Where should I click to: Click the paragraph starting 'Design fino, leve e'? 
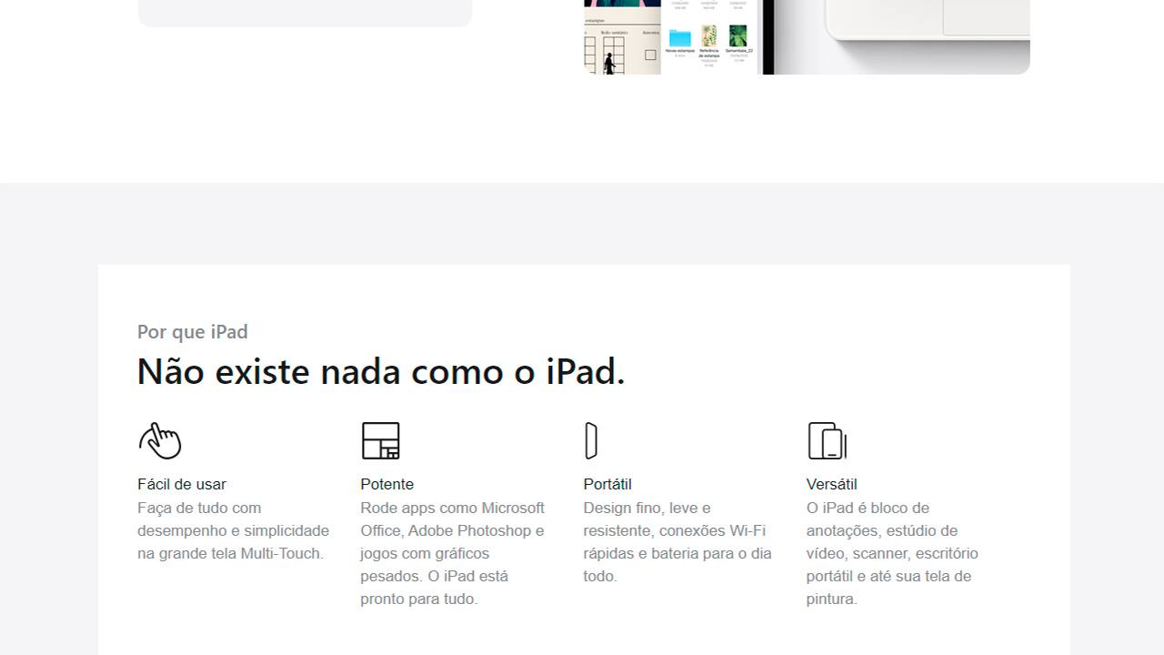[677, 542]
